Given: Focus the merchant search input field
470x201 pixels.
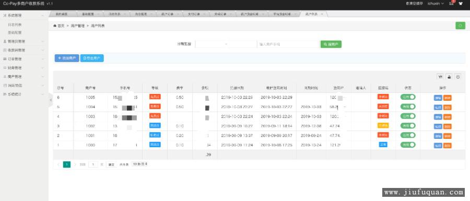Looking at the screenshot, I should click(288, 44).
